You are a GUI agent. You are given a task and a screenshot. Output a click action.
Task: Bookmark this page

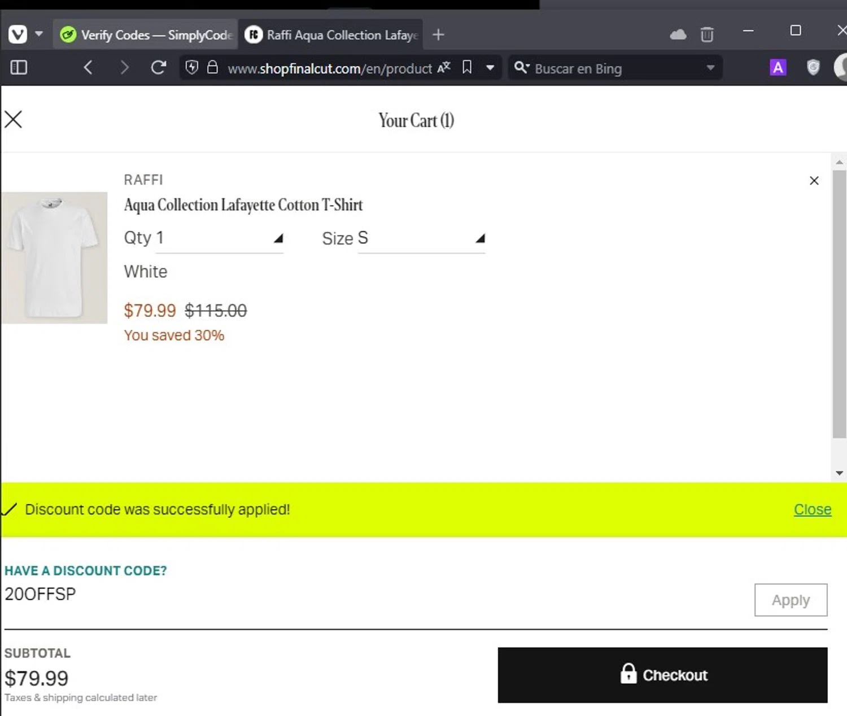point(467,68)
